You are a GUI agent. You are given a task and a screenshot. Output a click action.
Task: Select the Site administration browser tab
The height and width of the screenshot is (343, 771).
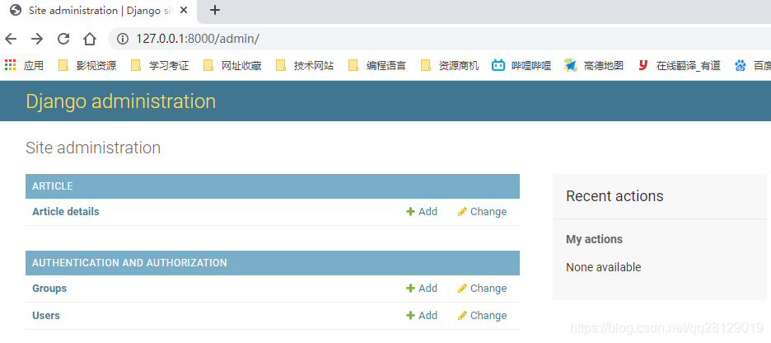pos(98,11)
